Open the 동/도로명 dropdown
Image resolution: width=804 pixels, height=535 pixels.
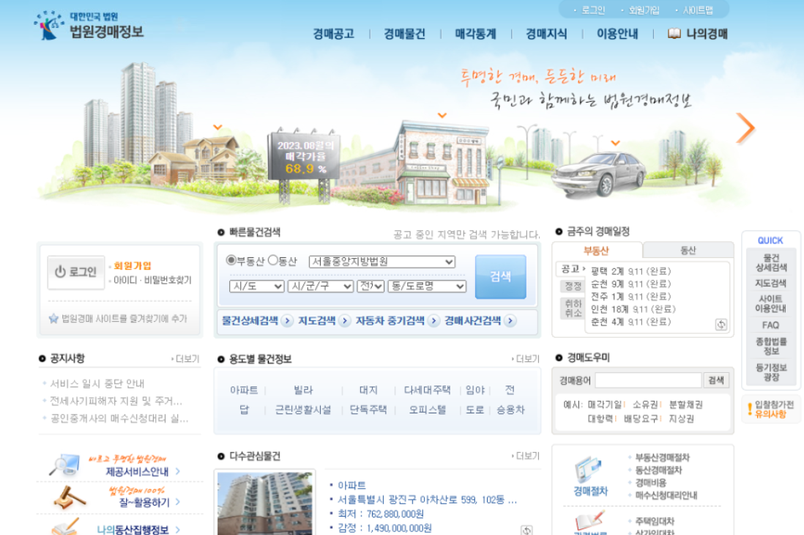pos(427,287)
